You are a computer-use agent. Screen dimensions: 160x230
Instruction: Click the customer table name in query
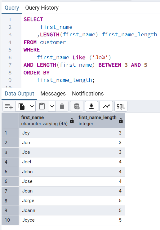coord(53,42)
